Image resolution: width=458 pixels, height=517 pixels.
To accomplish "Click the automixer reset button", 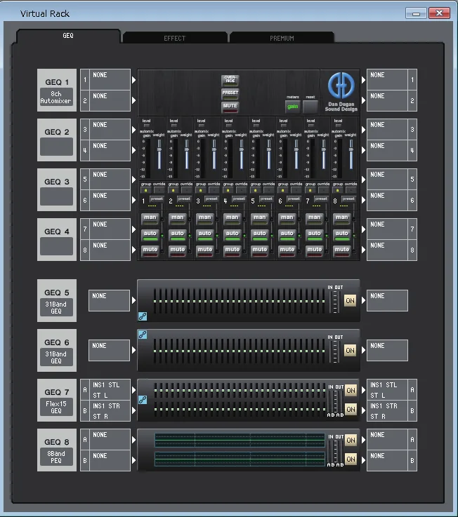I will 310,107.
